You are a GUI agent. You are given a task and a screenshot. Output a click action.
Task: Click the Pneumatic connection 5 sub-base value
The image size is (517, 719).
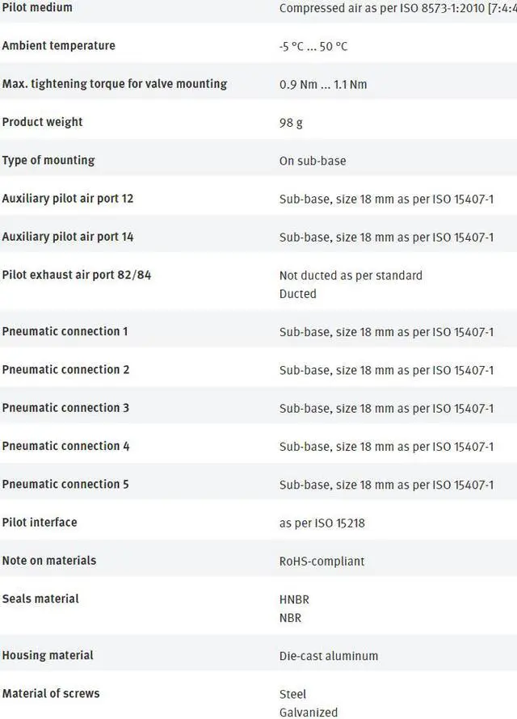click(x=386, y=485)
